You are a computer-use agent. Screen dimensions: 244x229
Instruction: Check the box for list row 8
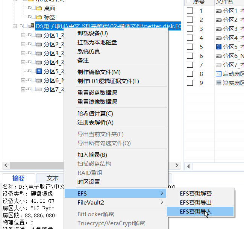coord(190,74)
